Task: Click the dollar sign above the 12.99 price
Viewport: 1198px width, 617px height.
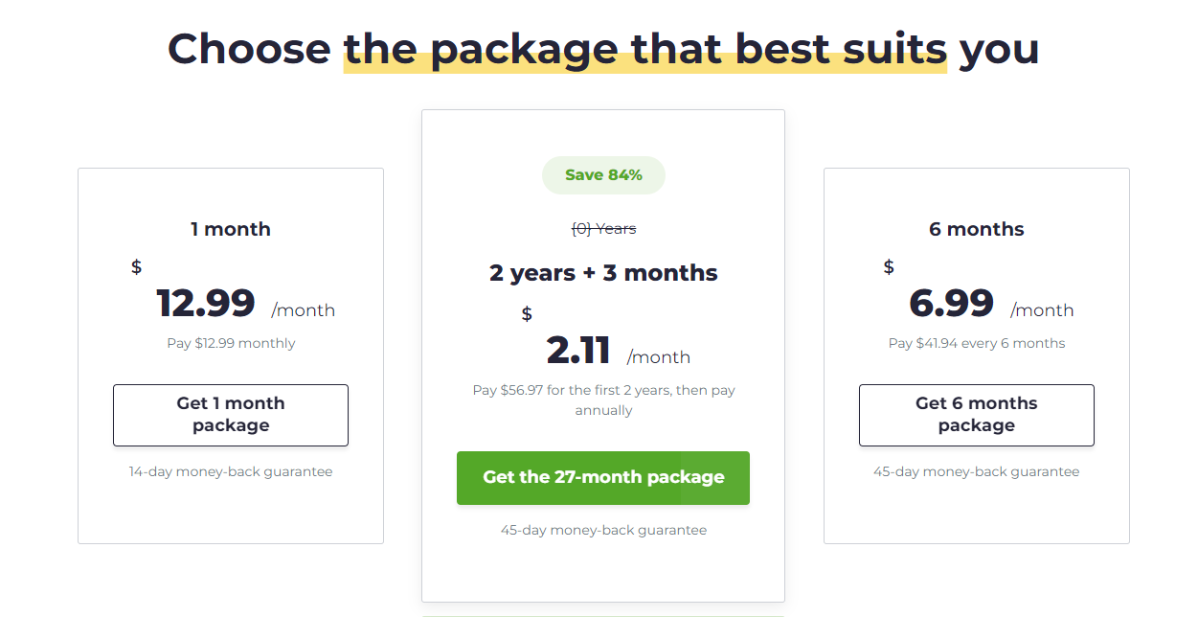Action: pos(137,267)
